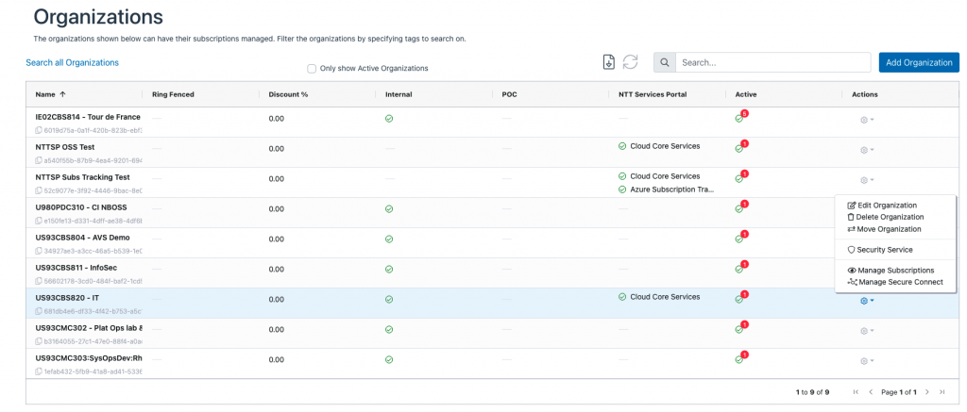Image resolution: width=967 pixels, height=412 pixels.
Task: Select NTTSP Subs Tracking Test name
Action: [82, 177]
